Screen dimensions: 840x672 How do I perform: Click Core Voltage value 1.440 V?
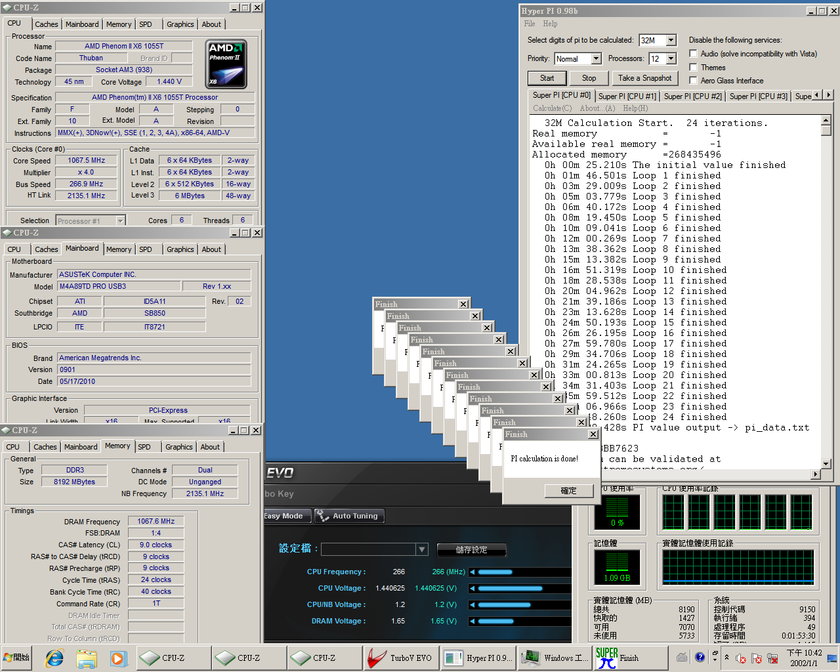click(169, 81)
